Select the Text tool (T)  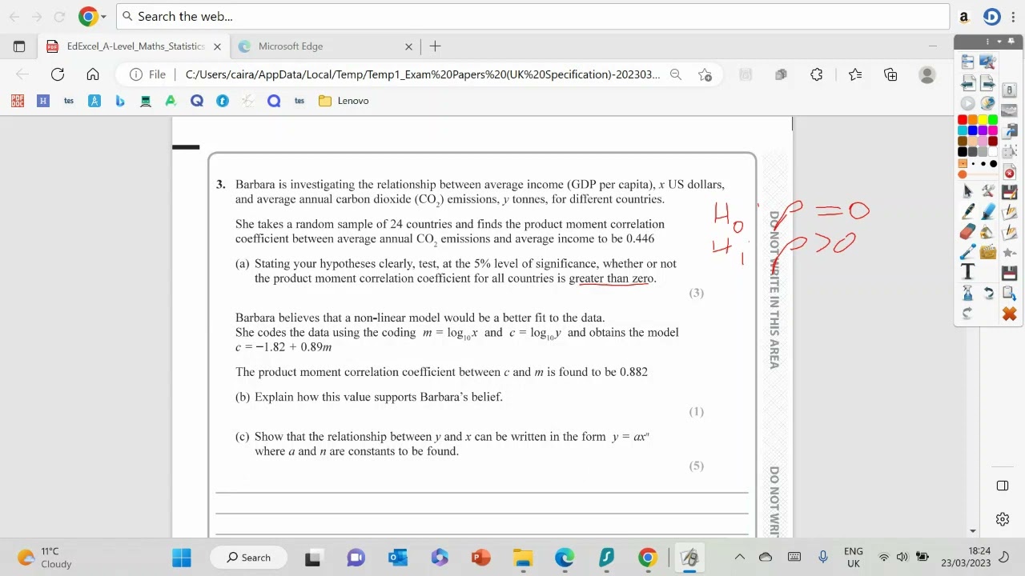968,273
